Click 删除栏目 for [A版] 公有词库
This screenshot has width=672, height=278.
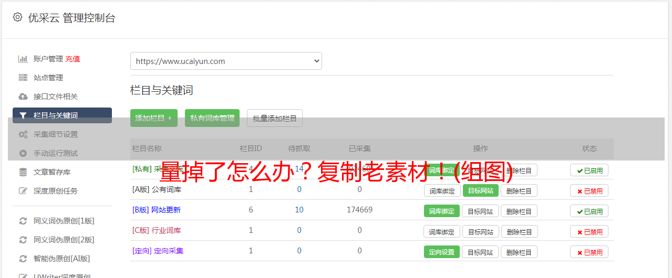519,190
